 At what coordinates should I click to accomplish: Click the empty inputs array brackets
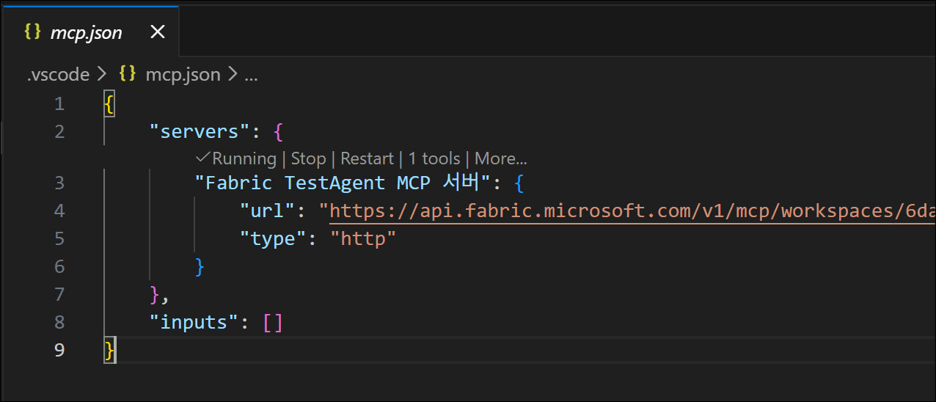tap(273, 322)
